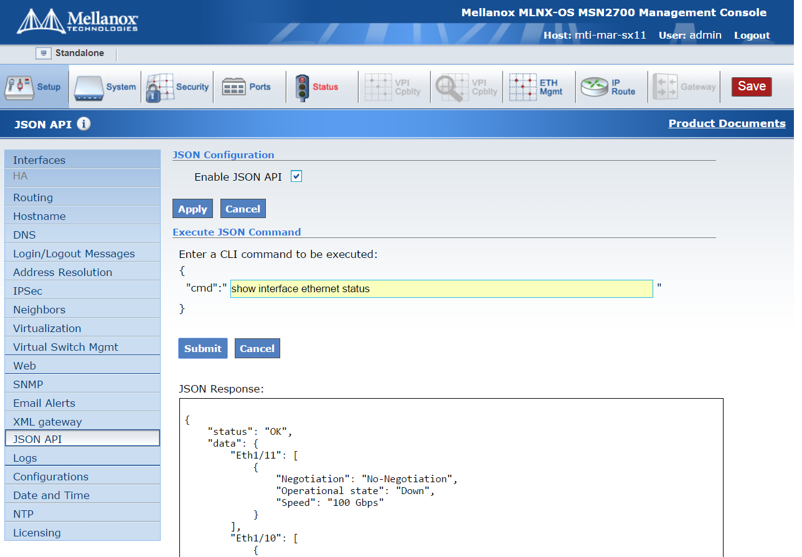
Task: Apply the JSON configuration
Action: [192, 209]
